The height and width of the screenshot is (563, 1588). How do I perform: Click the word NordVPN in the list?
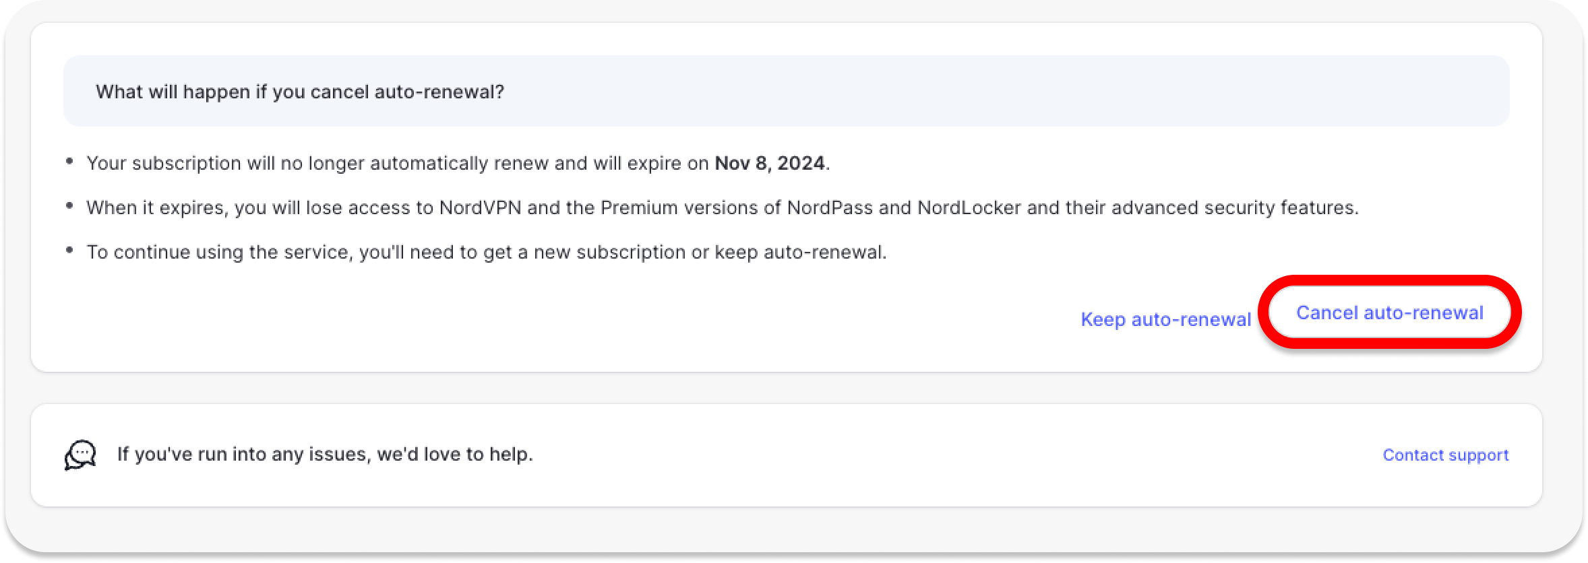480,207
